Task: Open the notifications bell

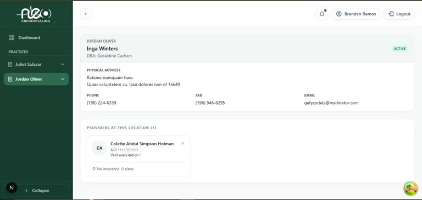Action: point(322,14)
